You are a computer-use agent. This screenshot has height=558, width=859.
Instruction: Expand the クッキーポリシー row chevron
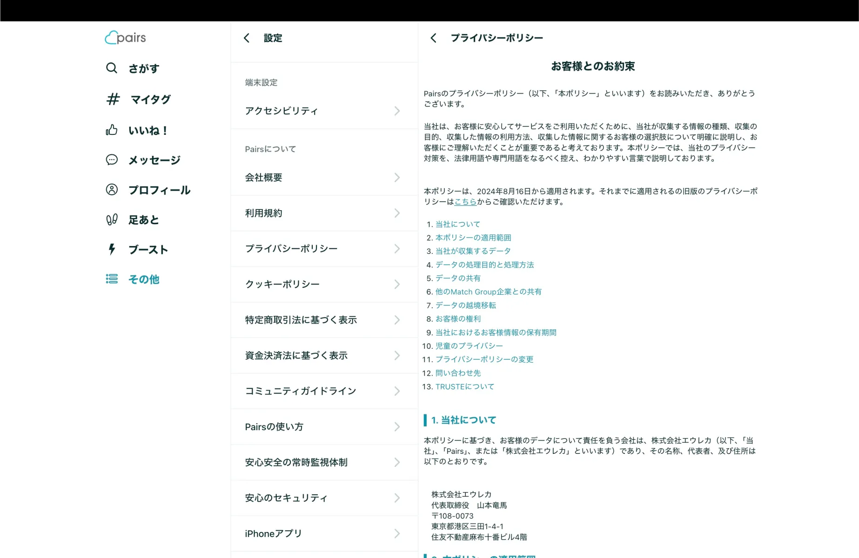pyautogui.click(x=397, y=284)
